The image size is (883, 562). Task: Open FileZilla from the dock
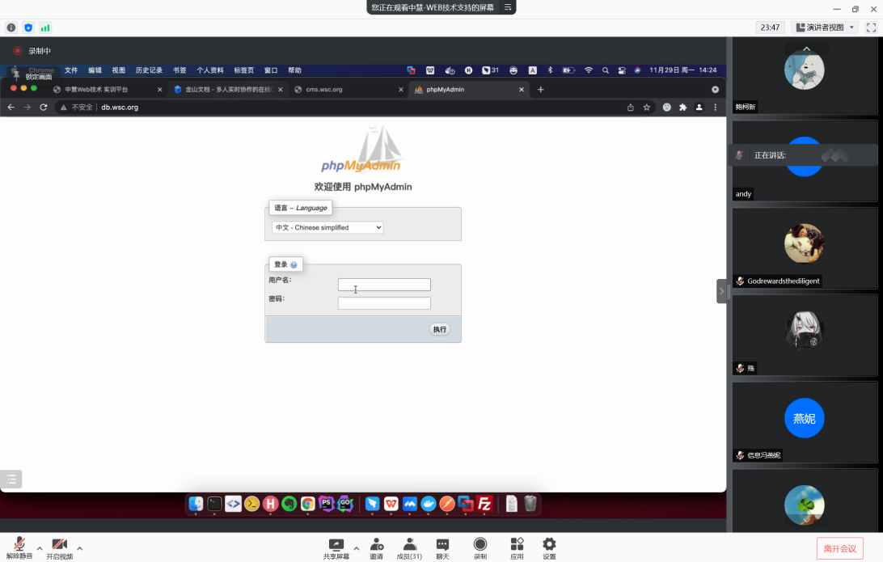pos(484,504)
